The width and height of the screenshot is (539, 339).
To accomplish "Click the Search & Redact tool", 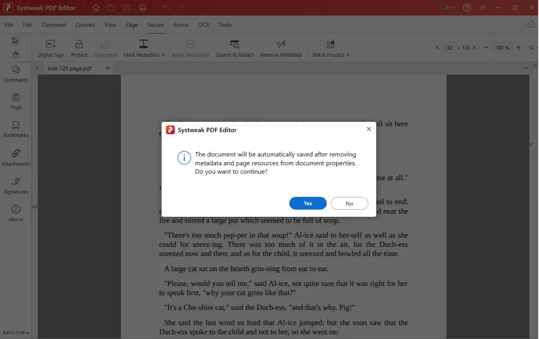I will tap(235, 48).
